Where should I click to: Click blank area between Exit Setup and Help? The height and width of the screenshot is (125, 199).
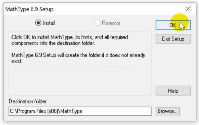click(173, 65)
